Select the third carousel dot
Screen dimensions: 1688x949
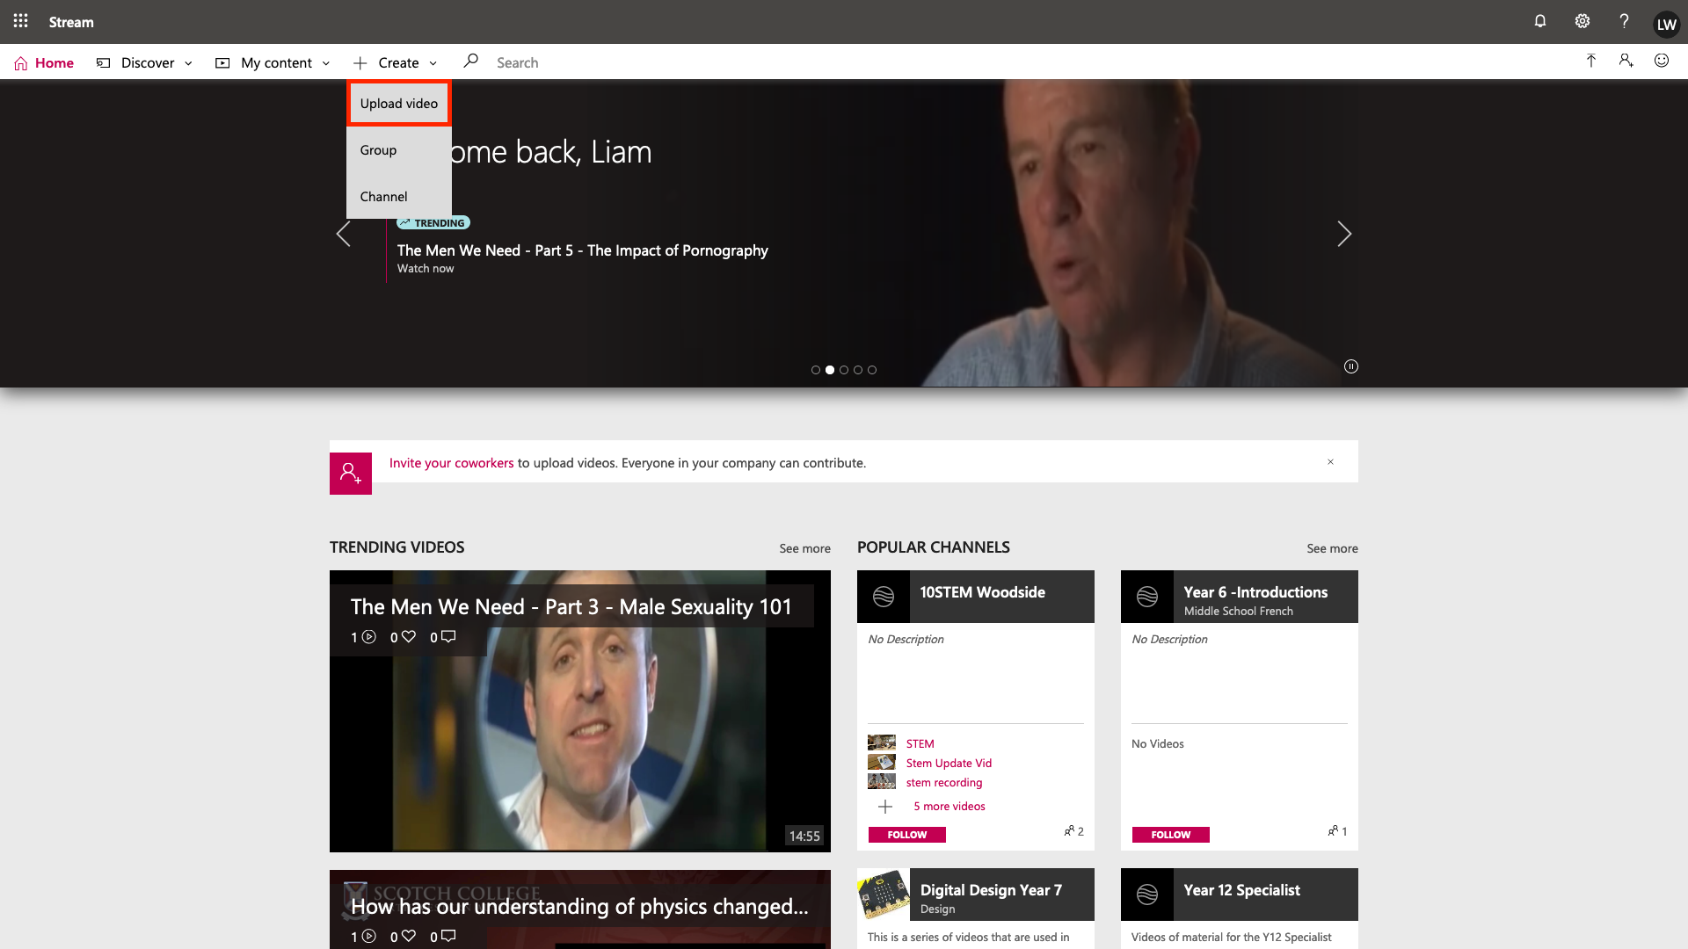point(844,370)
